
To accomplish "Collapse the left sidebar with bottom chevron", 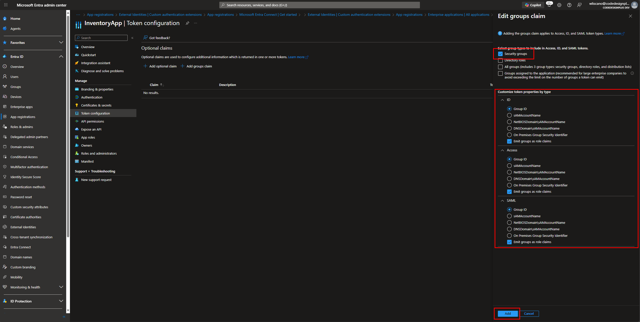I will point(64,317).
